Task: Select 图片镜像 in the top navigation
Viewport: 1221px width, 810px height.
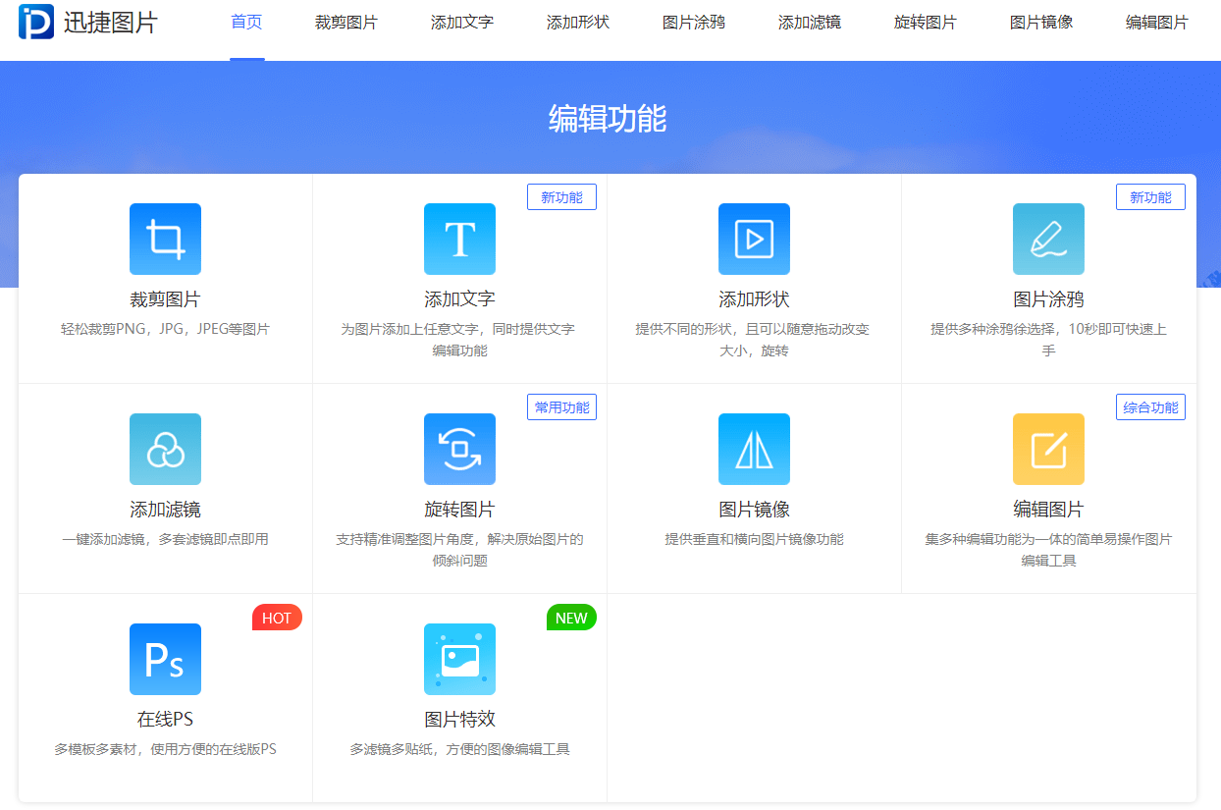Action: click(1041, 22)
